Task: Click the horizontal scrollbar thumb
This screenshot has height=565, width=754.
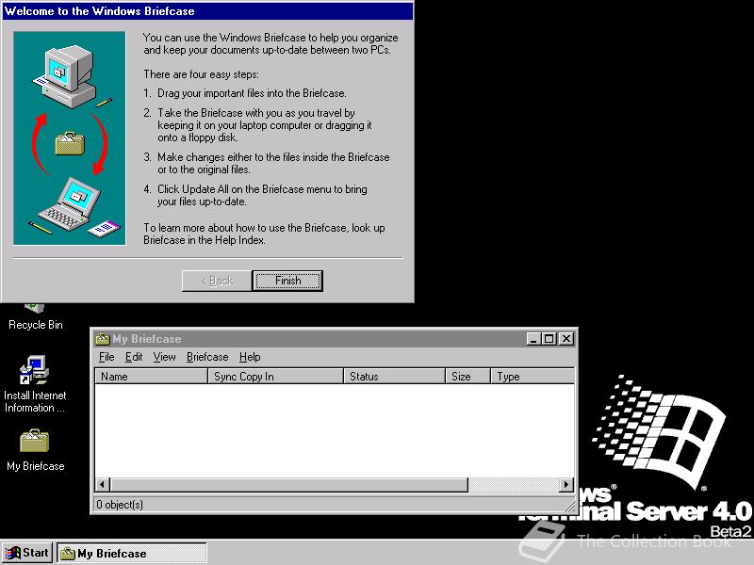Action: click(x=289, y=484)
